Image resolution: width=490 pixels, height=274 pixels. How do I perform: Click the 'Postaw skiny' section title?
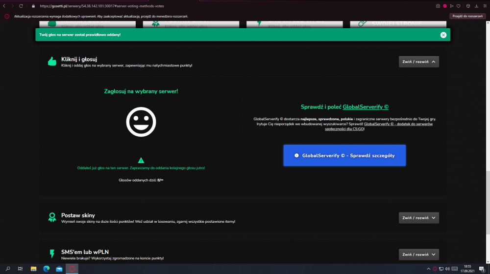tap(78, 215)
